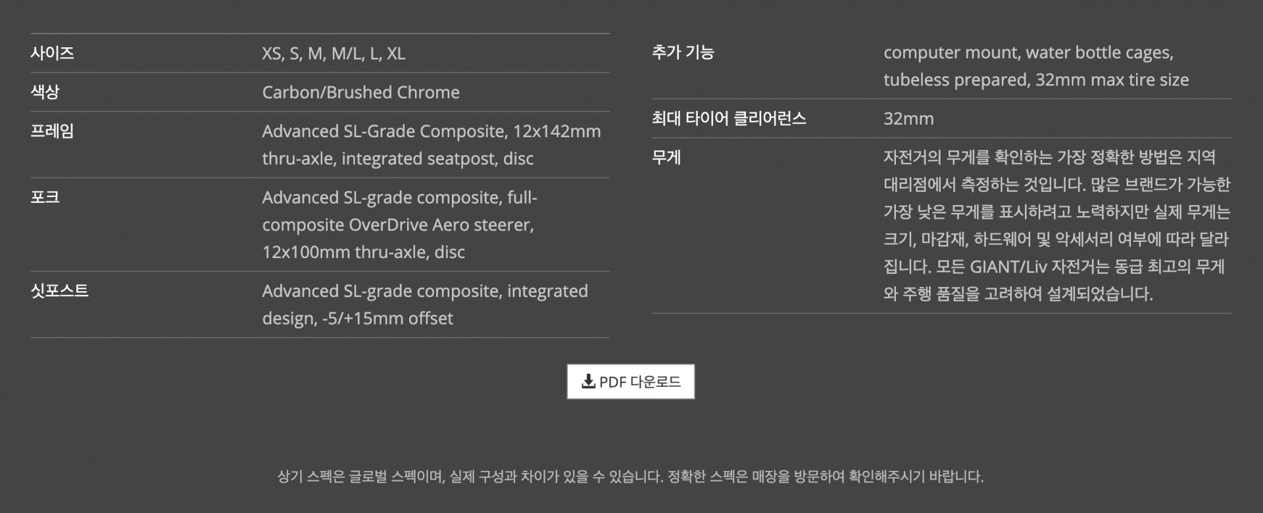Select the 사이즈 spec label

pyautogui.click(x=52, y=53)
